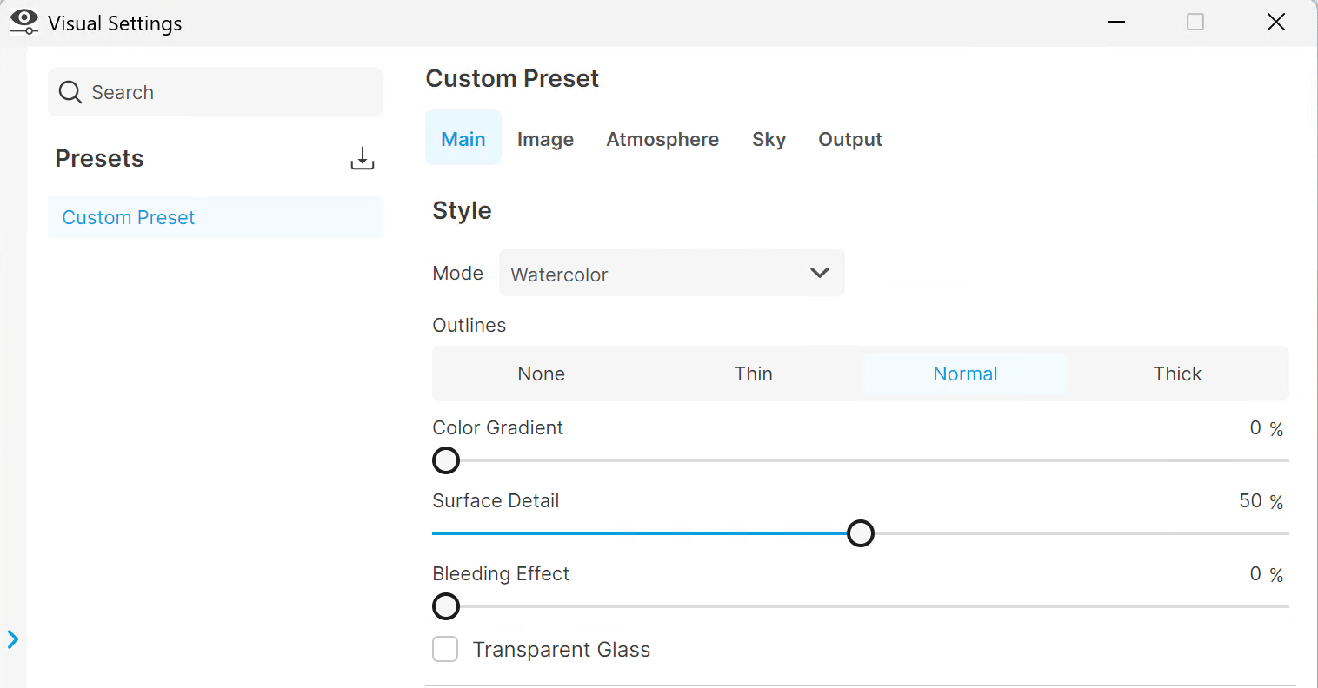The height and width of the screenshot is (688, 1318).
Task: Select the Main tab
Action: click(x=463, y=139)
